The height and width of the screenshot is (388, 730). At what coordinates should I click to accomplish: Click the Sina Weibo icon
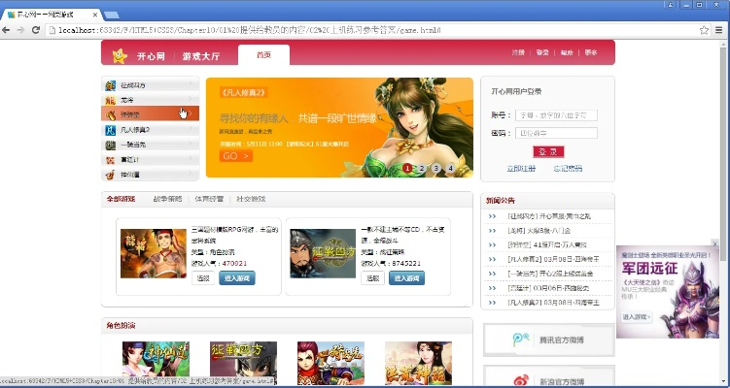click(521, 380)
